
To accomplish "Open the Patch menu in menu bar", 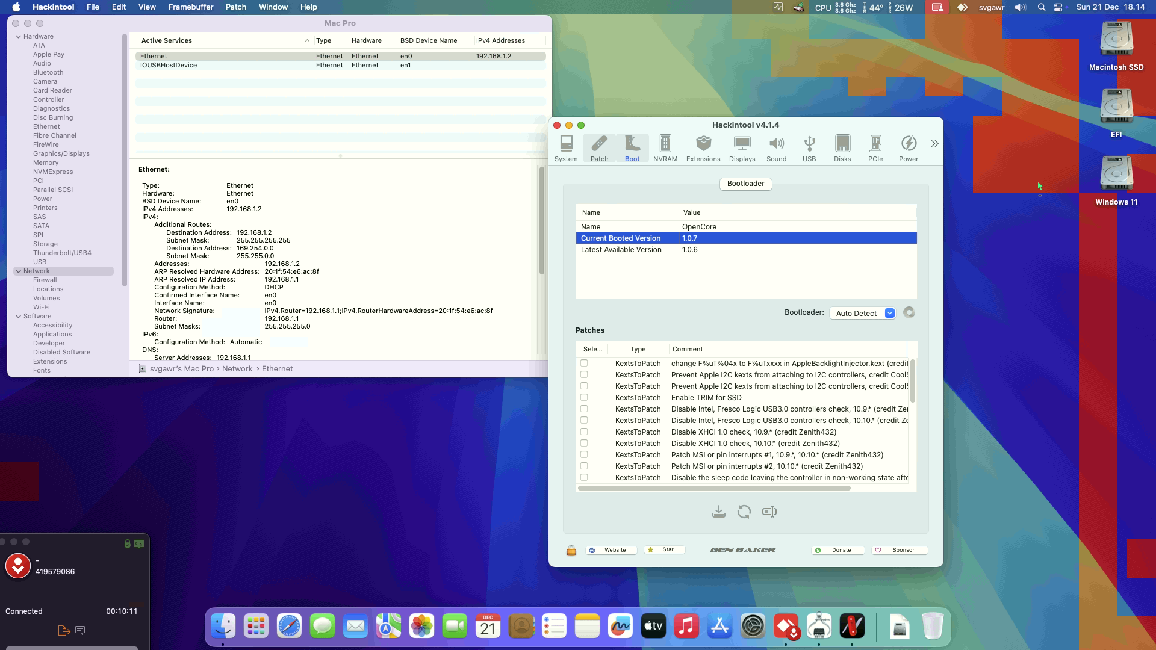I will pyautogui.click(x=236, y=7).
